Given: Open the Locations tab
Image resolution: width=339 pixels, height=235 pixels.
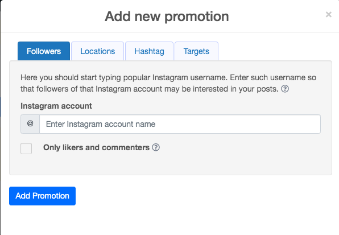Looking at the screenshot, I should (97, 51).
